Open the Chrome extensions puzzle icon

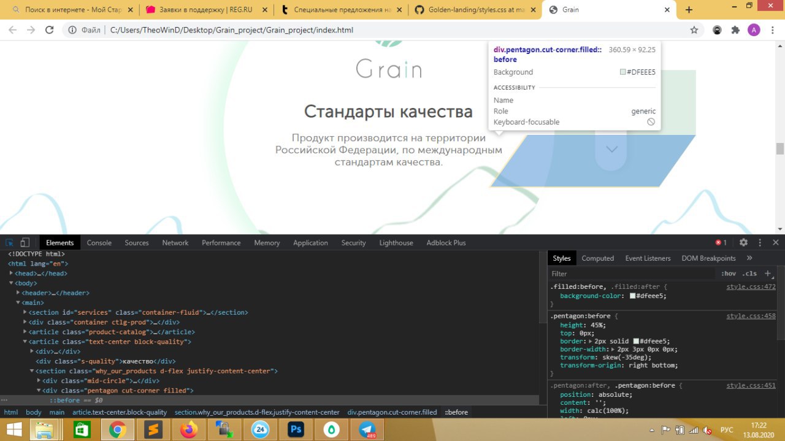(x=735, y=30)
